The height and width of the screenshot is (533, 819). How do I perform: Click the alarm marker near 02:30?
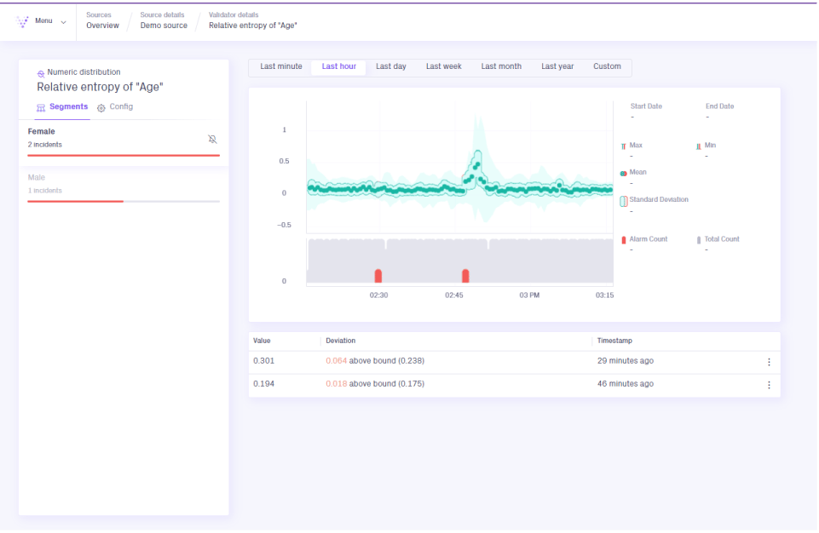coord(378,276)
